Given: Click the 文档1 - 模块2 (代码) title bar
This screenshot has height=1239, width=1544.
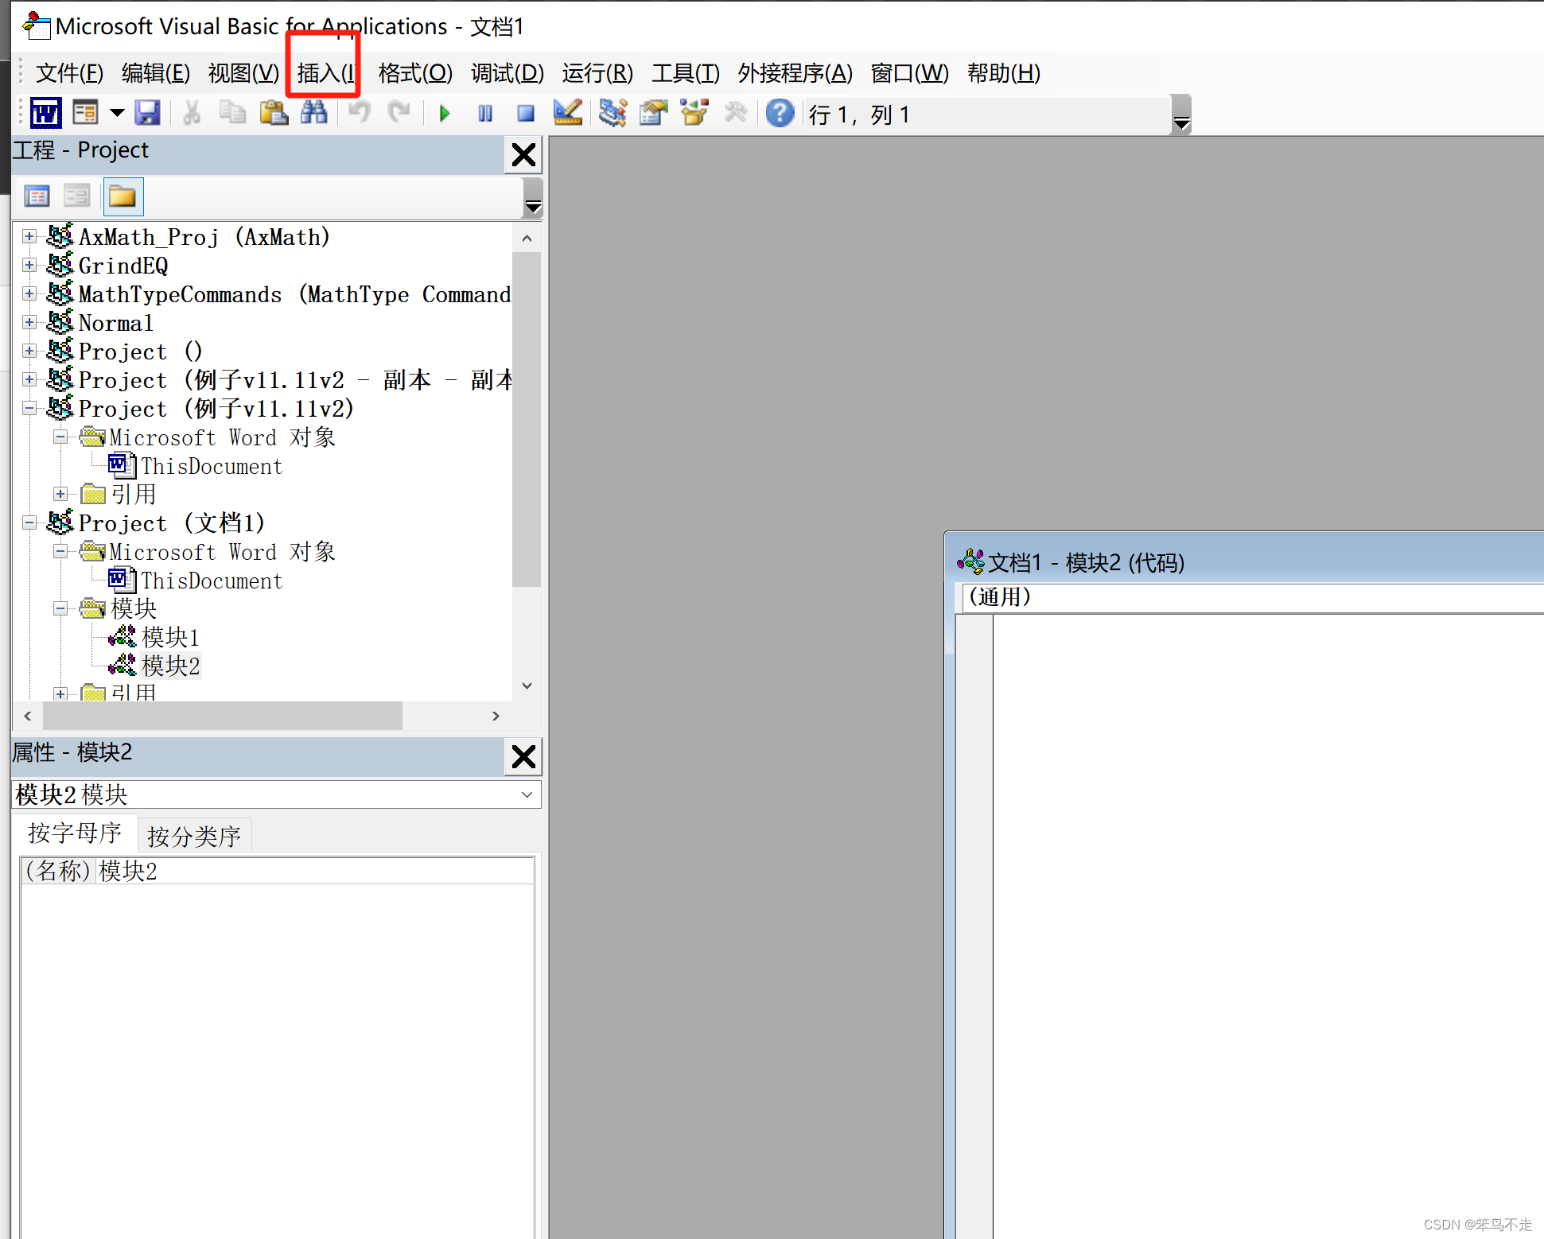Looking at the screenshot, I should coord(1245,562).
